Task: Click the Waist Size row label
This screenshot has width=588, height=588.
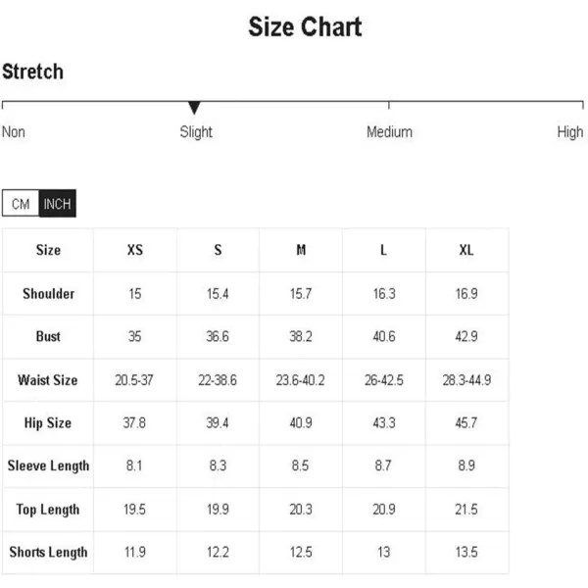Action: [x=48, y=380]
